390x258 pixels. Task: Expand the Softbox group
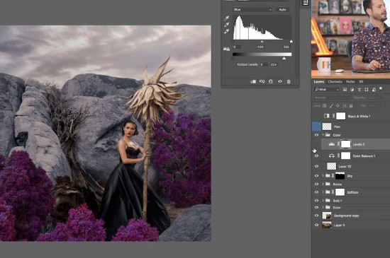coord(323,192)
